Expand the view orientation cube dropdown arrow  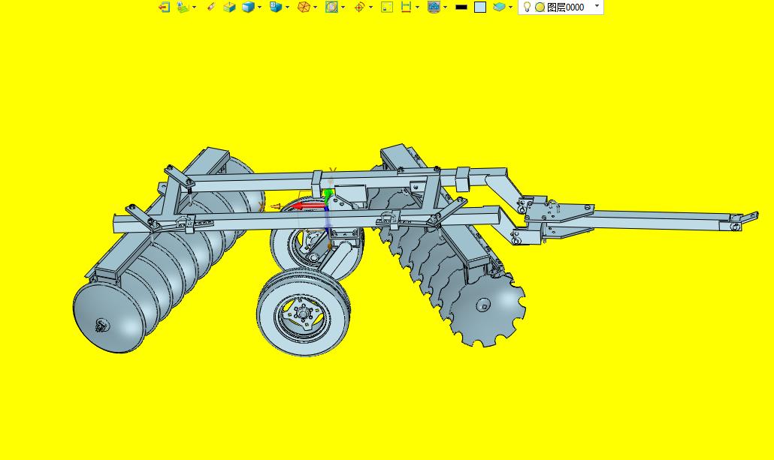click(287, 7)
